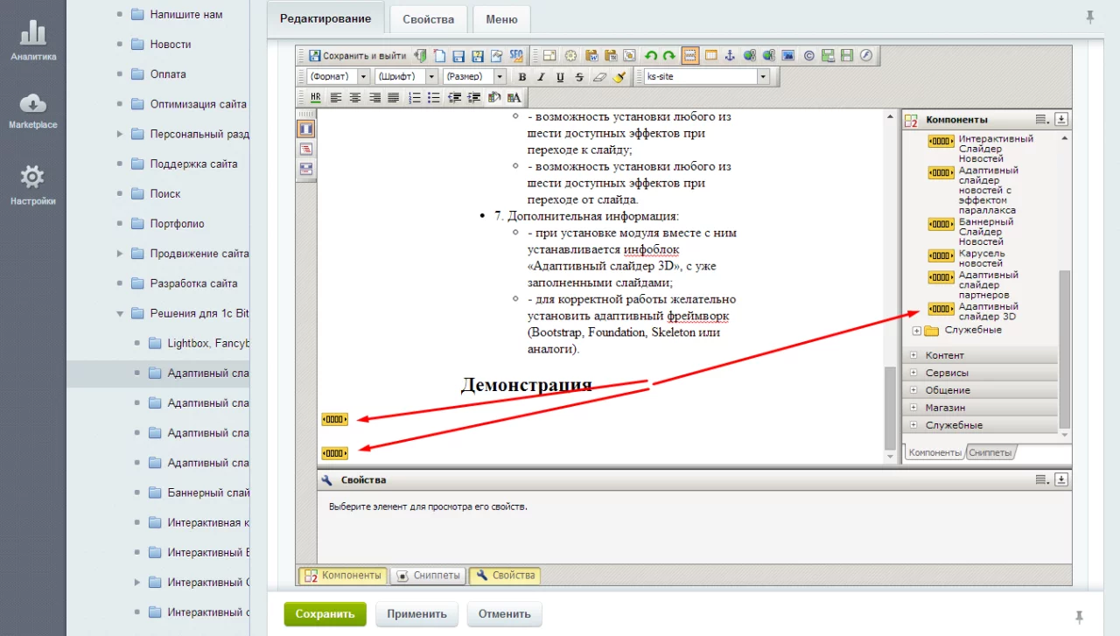Viewport: 1120px width, 636px height.
Task: Insert a horizontal rule (HR)
Action: (x=315, y=97)
